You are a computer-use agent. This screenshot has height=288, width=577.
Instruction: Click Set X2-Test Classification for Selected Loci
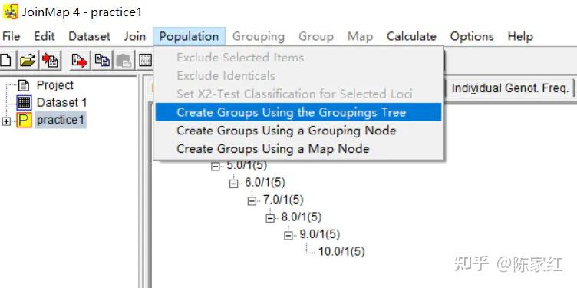(298, 94)
